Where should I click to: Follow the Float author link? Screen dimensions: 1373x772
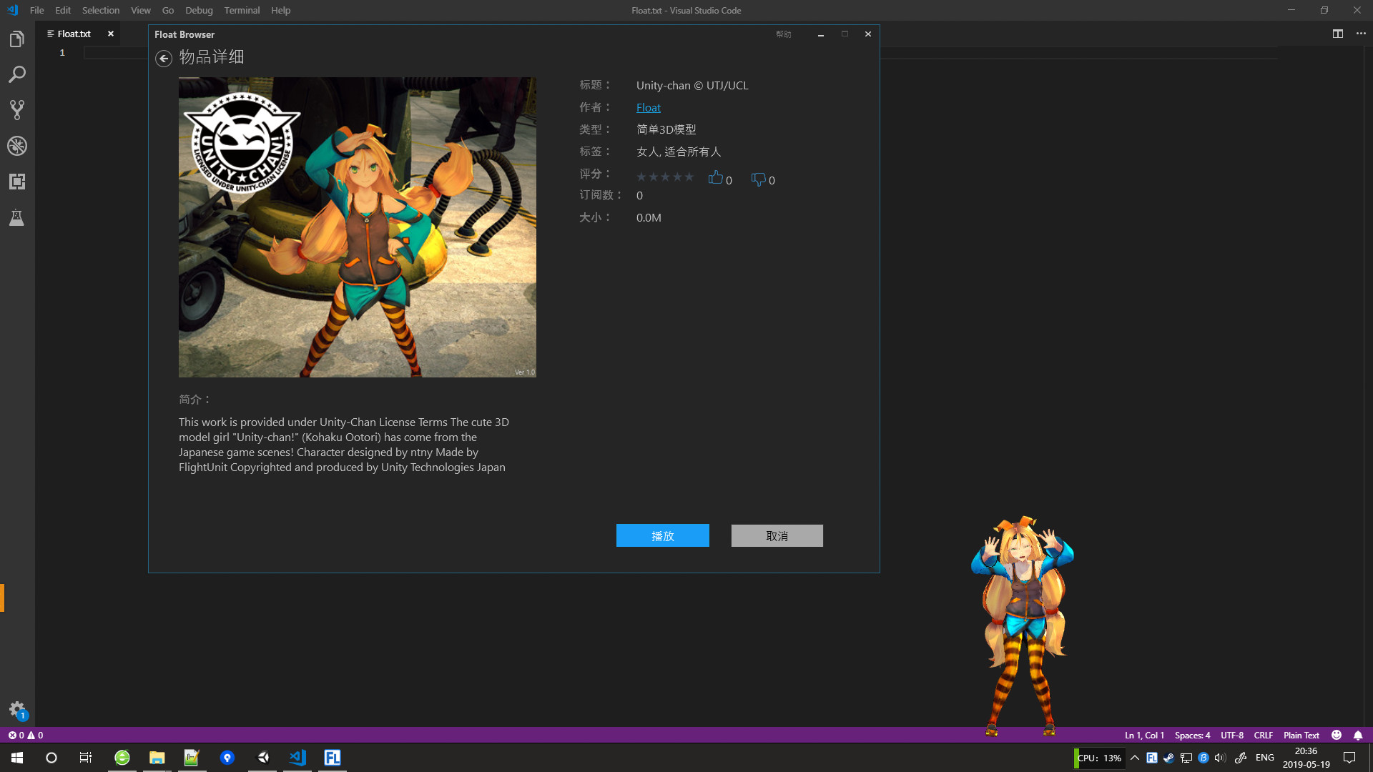click(648, 107)
